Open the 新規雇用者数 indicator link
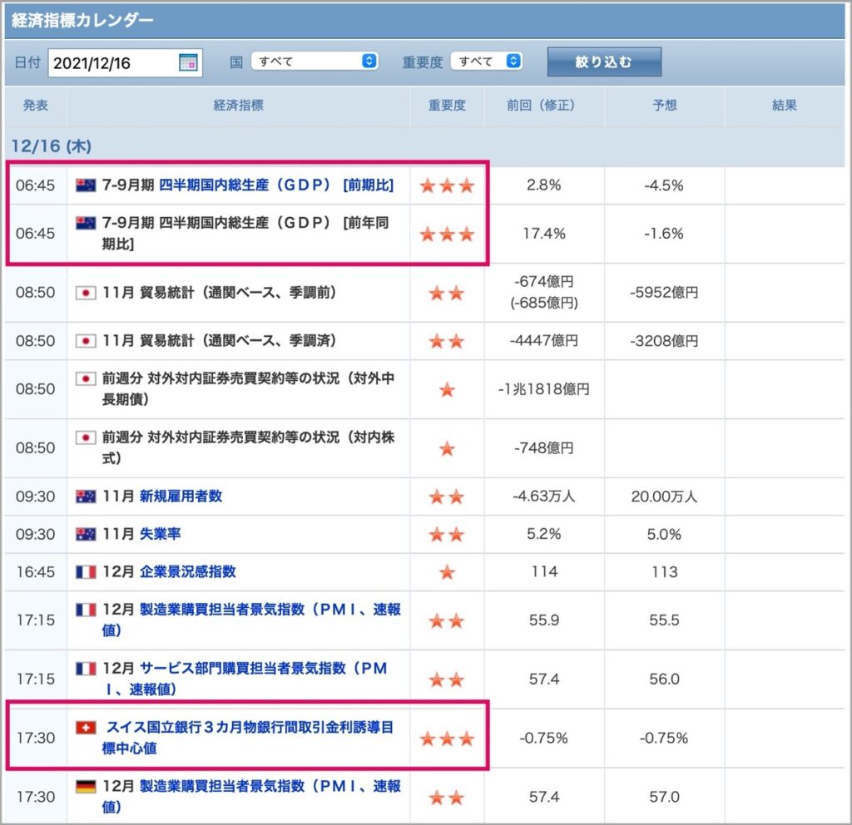The image size is (852, 825). pos(181,496)
